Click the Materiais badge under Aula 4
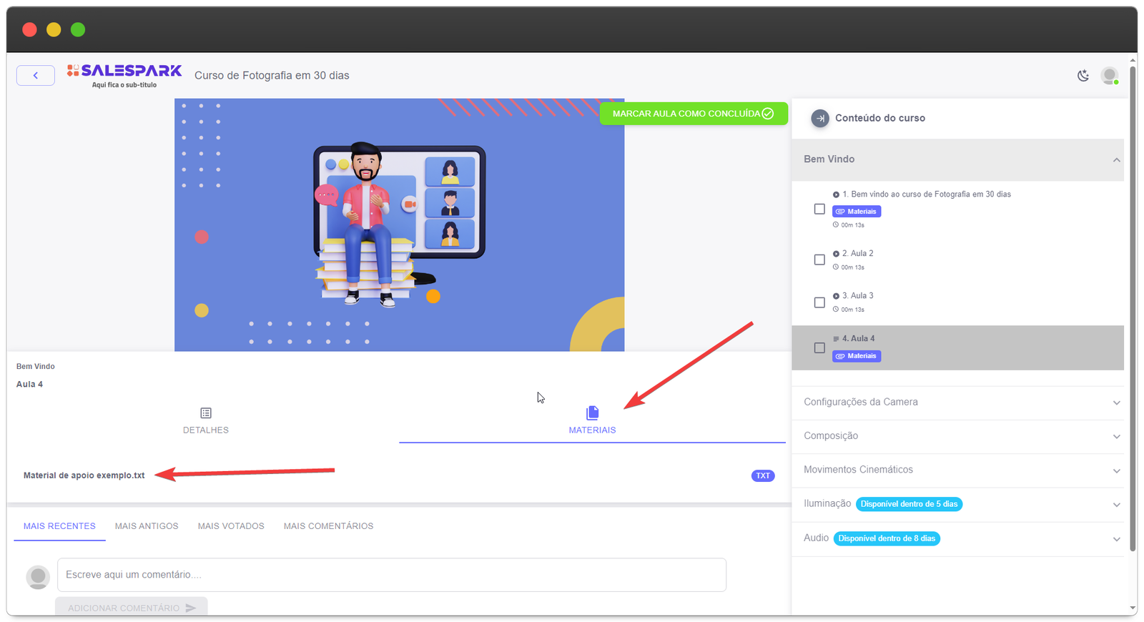1144x622 pixels. tap(857, 356)
